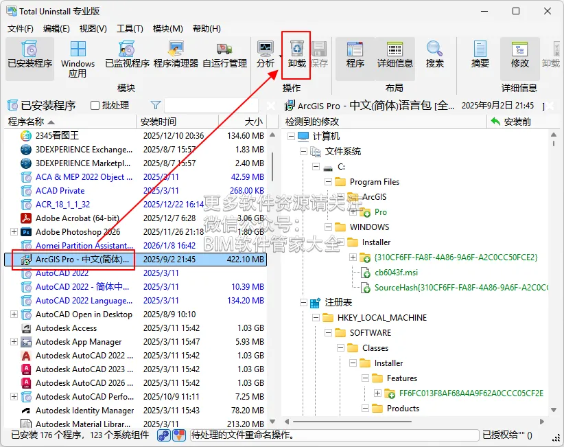This screenshot has width=564, height=447.
Task: Open the 已安装程序 module
Action: point(30,58)
